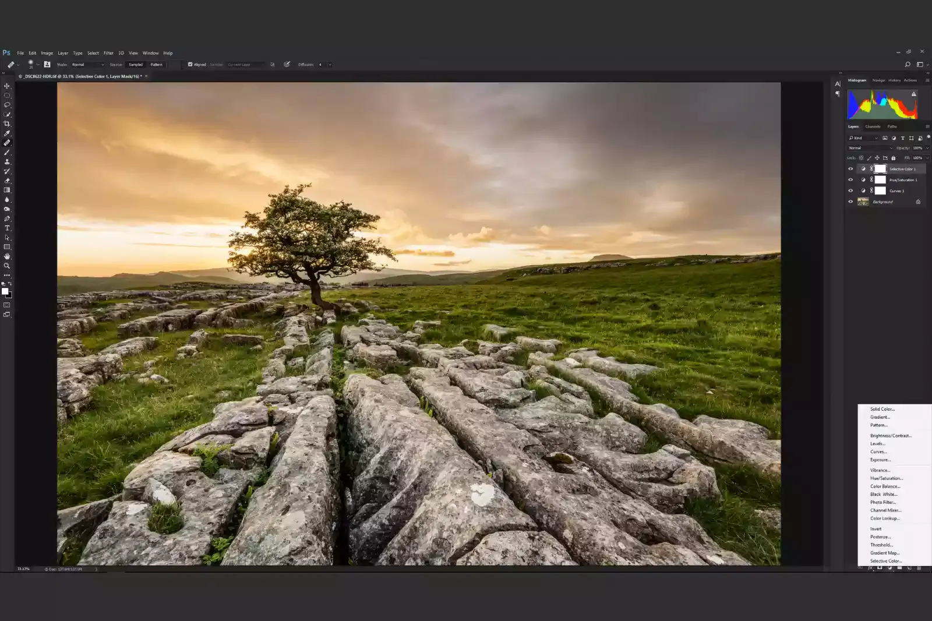The width and height of the screenshot is (932, 621).
Task: Select the Healing Brush tool in toolbox
Action: (x=7, y=143)
